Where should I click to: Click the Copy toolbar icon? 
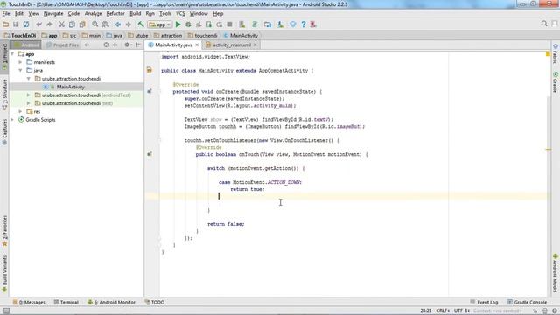pyautogui.click(x=72, y=24)
